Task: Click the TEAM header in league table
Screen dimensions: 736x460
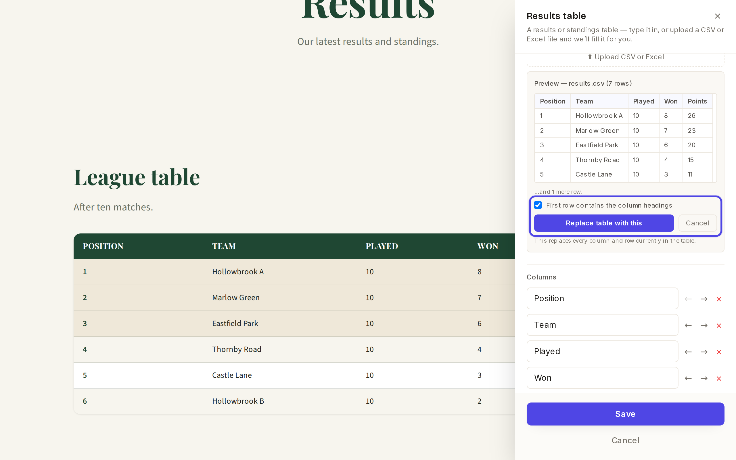Action: pyautogui.click(x=224, y=246)
